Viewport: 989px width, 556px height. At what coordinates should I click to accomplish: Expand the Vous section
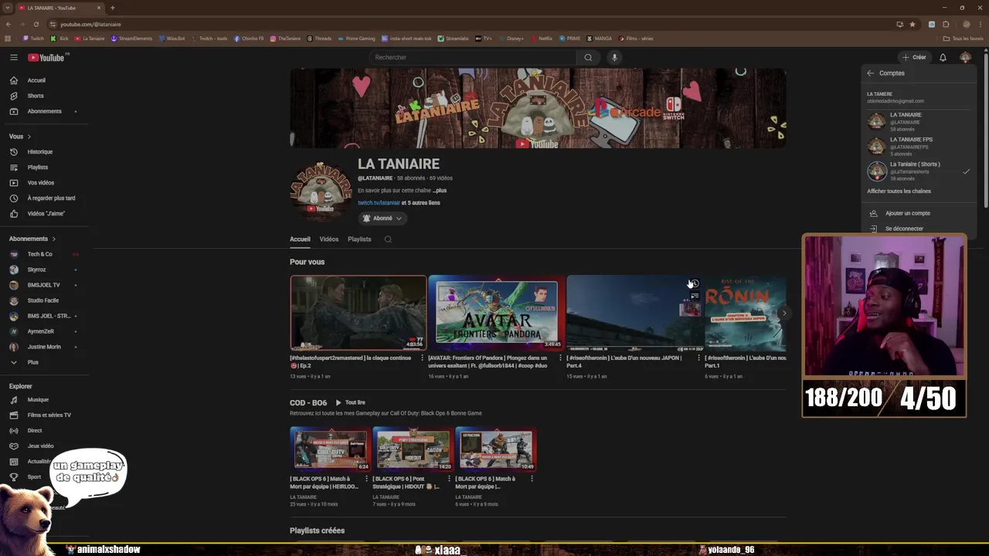[20, 137]
